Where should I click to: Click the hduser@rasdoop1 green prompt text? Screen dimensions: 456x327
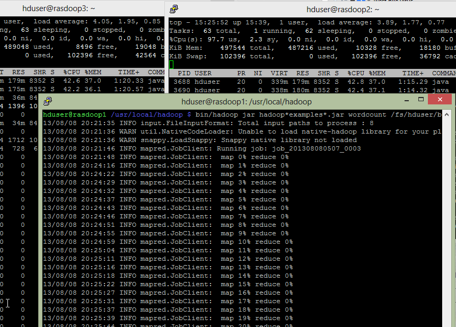click(x=74, y=114)
